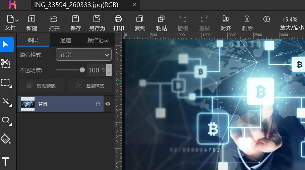
Task: Click the 15.4% zoom value
Action: 290,19
